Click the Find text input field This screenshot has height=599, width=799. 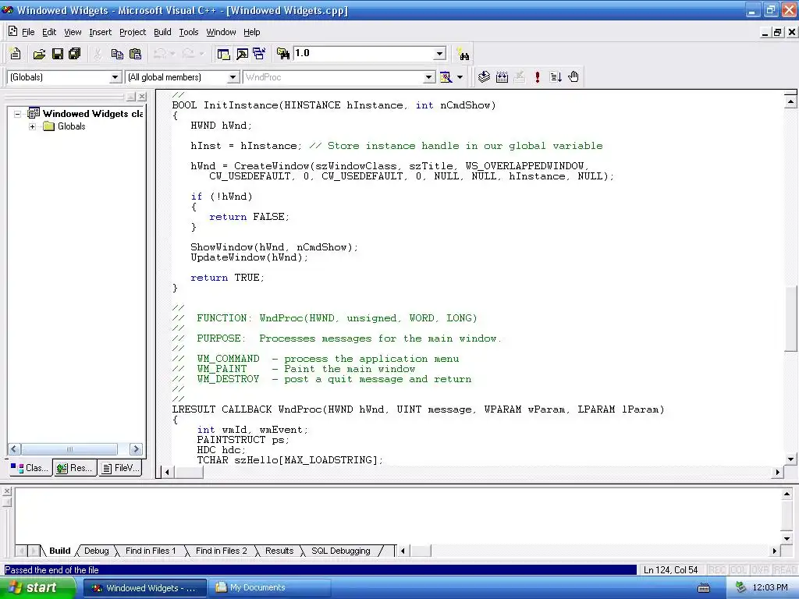point(364,54)
